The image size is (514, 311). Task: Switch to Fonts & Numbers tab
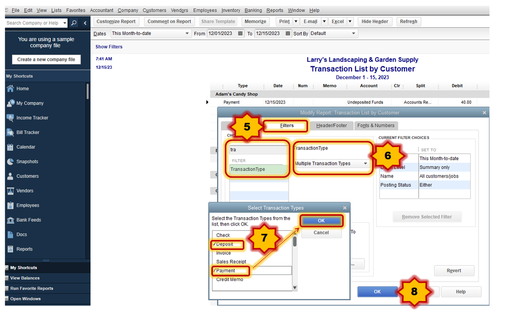coord(376,126)
